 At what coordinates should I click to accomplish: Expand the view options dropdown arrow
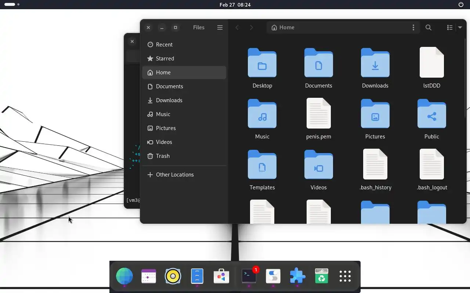(x=460, y=27)
